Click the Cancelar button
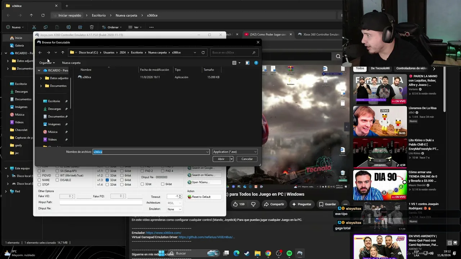 [x=247, y=159]
